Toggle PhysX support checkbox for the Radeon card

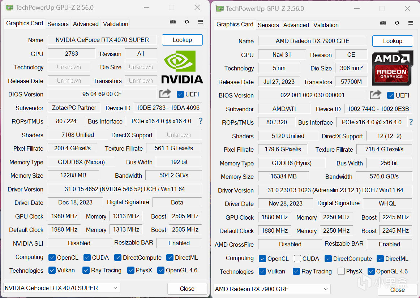pyautogui.click(x=341, y=271)
